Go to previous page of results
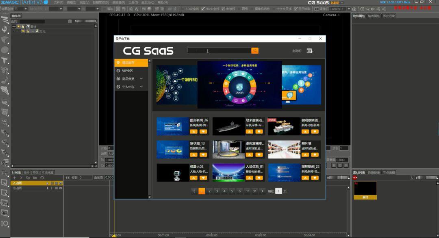This screenshot has height=238, width=439. point(194,191)
